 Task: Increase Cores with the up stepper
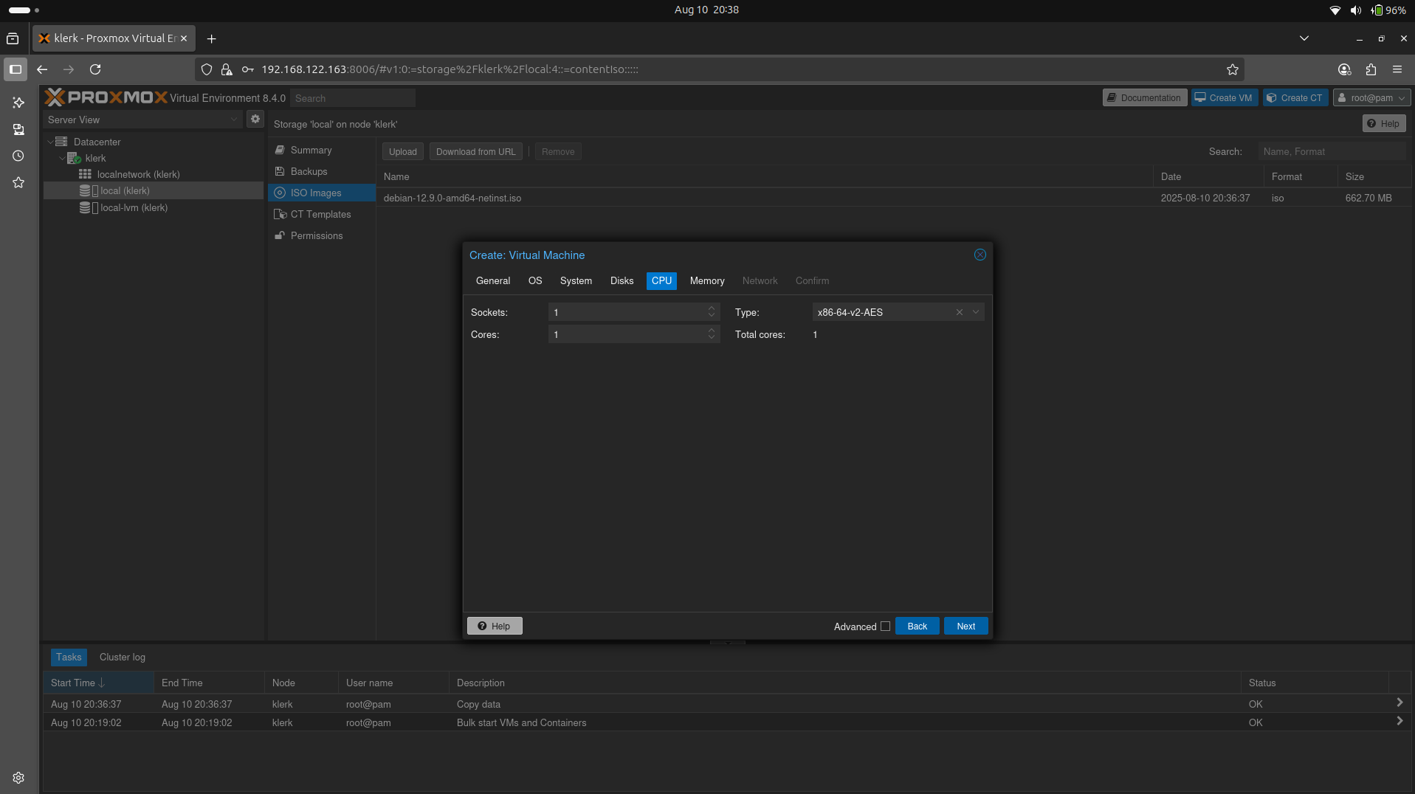click(711, 330)
